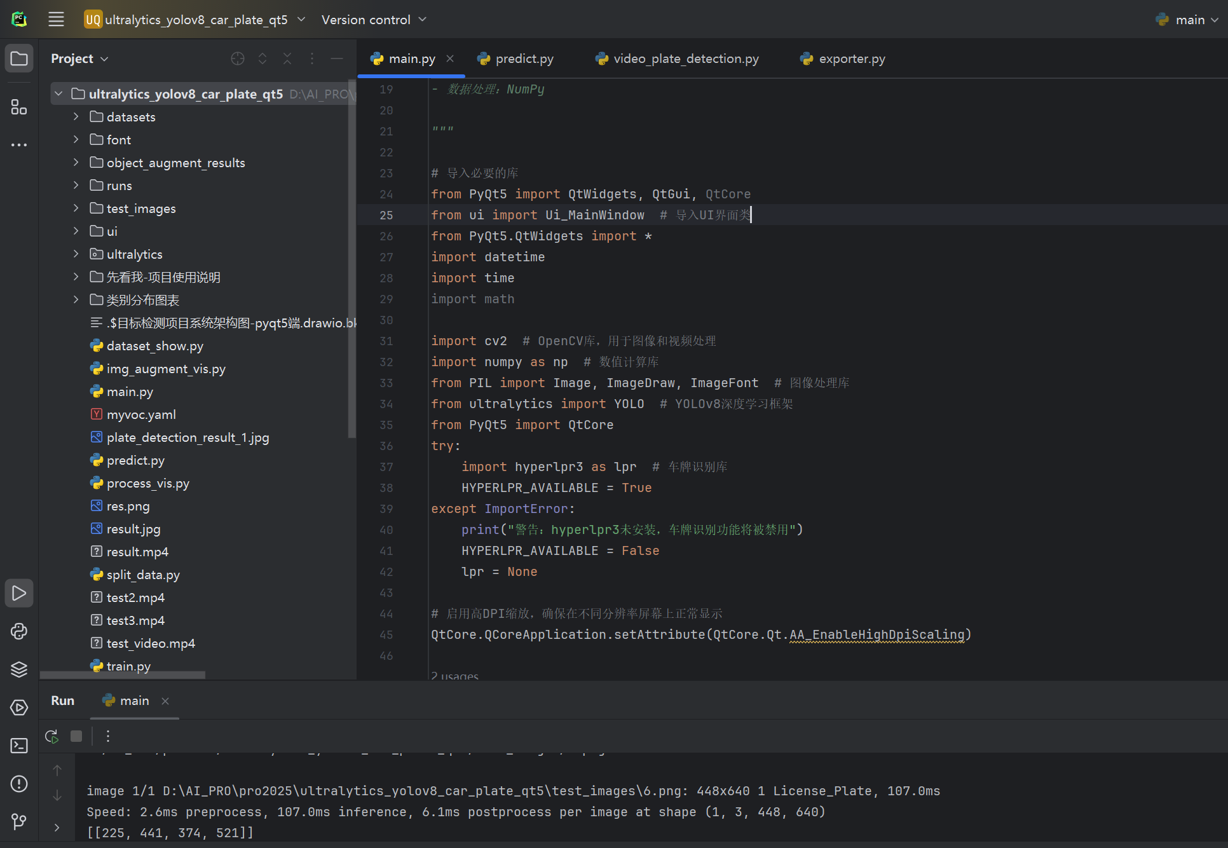Click the Project panel horizontal scrollbar
The height and width of the screenshot is (848, 1228).
[x=122, y=675]
